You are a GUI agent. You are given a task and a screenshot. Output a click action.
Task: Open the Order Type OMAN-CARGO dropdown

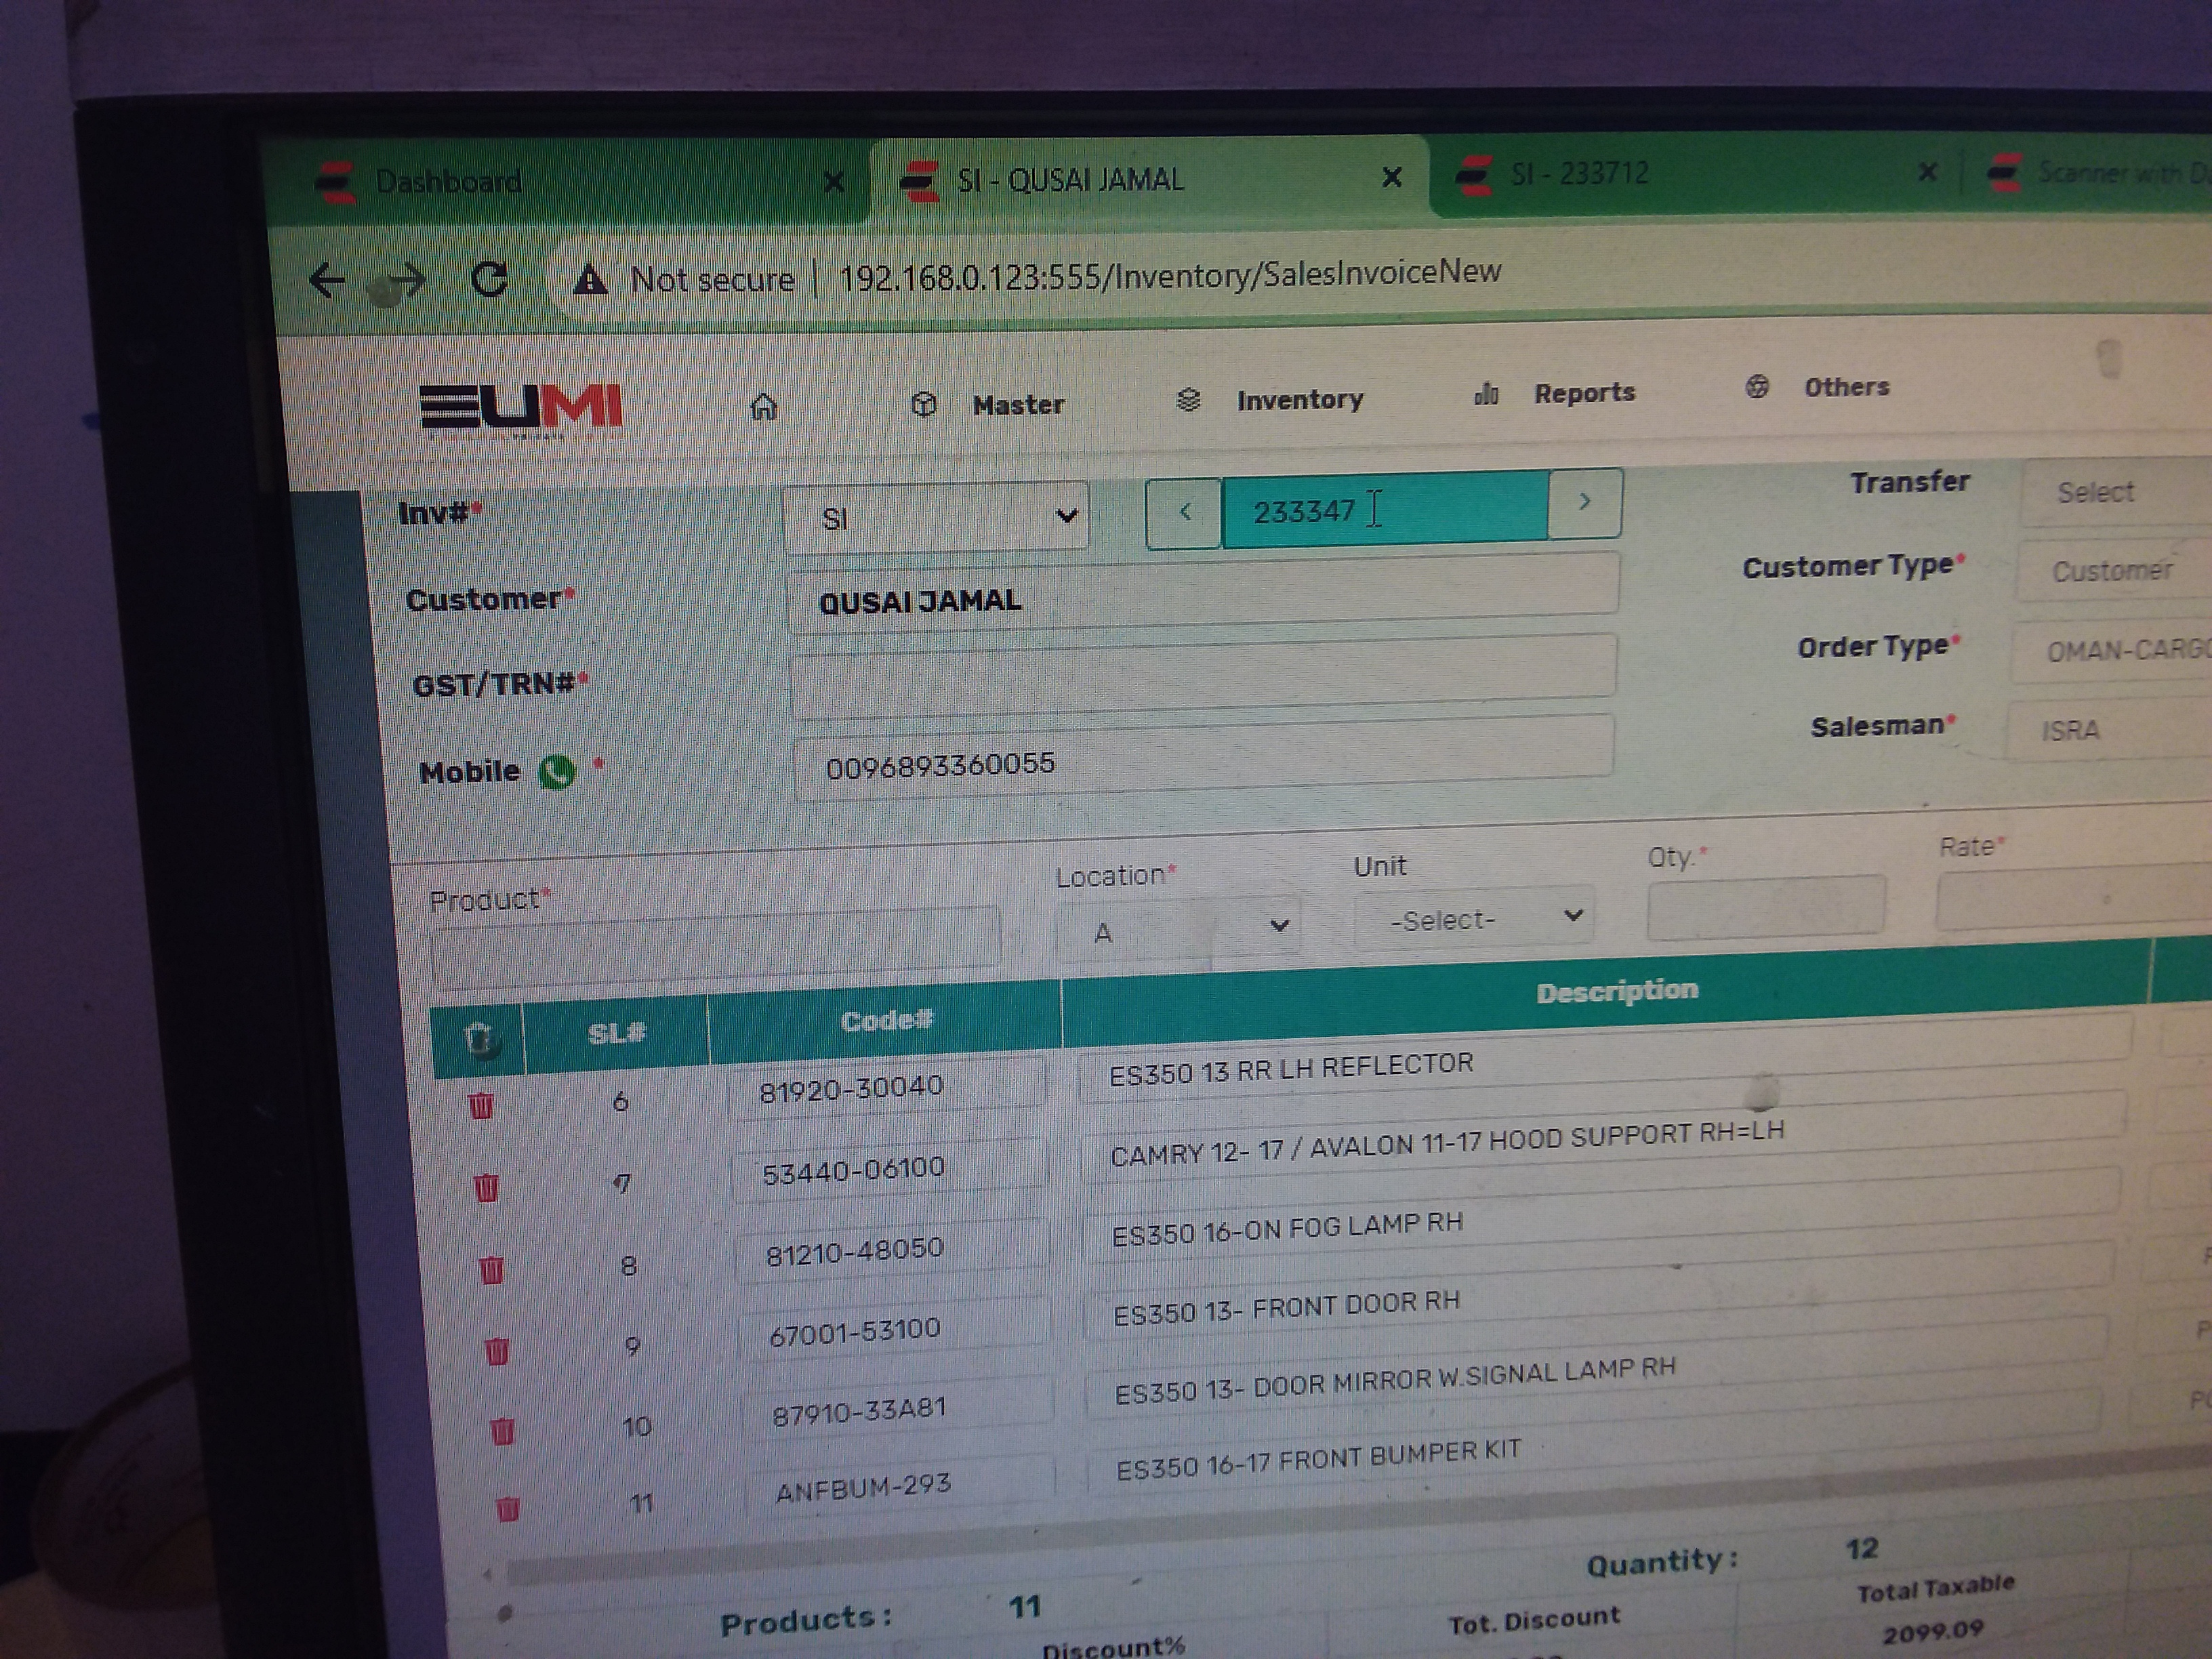tap(2112, 651)
